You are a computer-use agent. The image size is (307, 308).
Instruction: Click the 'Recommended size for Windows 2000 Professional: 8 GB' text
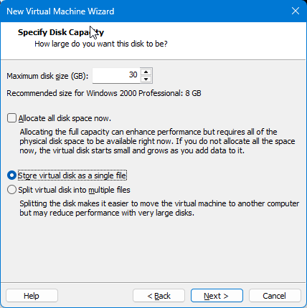(104, 93)
